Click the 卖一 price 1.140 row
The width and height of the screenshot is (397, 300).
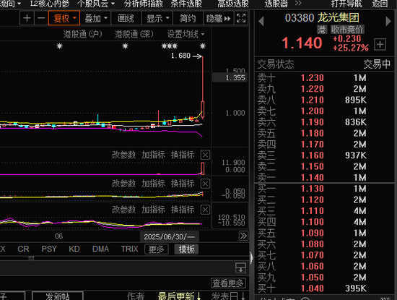click(324, 177)
